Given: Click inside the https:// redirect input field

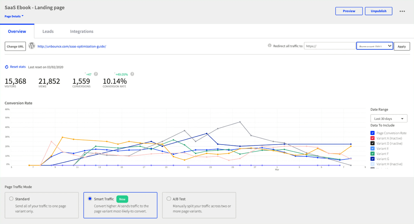Looking at the screenshot, I should click(330, 46).
